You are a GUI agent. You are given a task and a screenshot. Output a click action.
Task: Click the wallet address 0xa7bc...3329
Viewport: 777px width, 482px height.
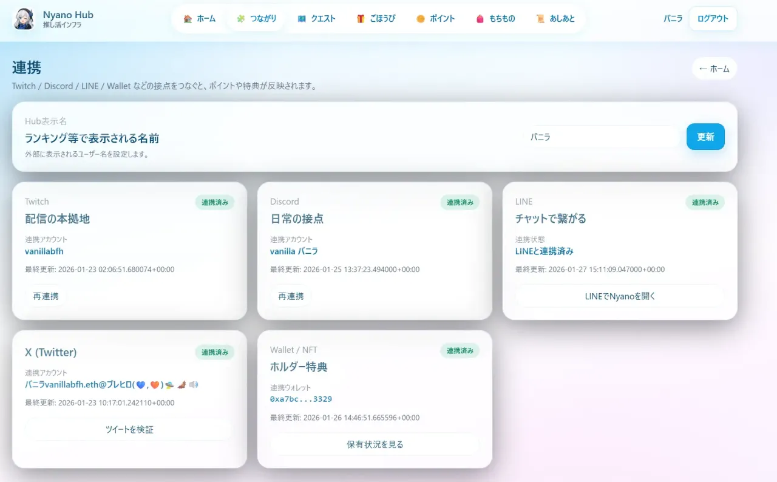click(301, 399)
